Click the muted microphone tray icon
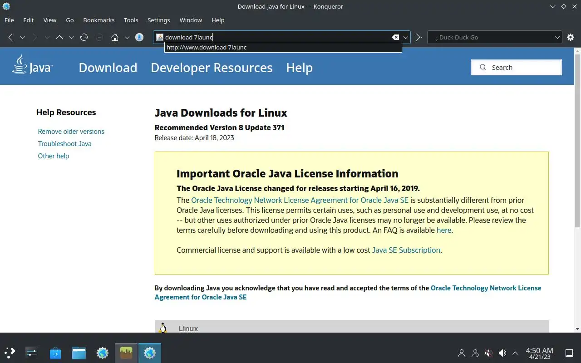The image size is (581, 363). click(x=489, y=353)
